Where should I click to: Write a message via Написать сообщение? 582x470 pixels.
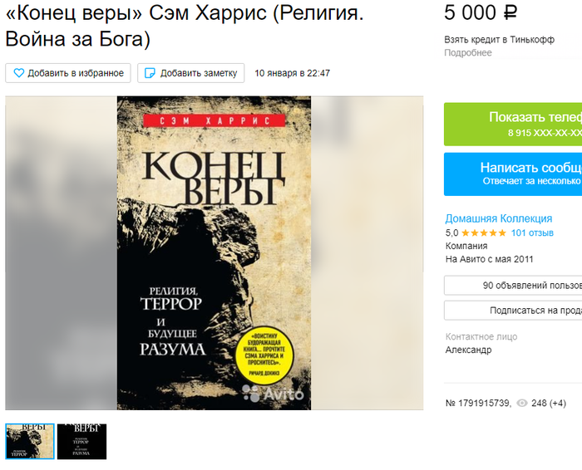coord(513,174)
